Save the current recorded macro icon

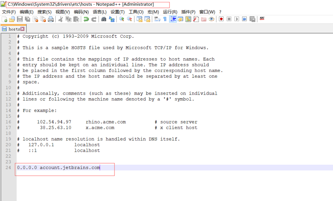[x=252, y=19]
